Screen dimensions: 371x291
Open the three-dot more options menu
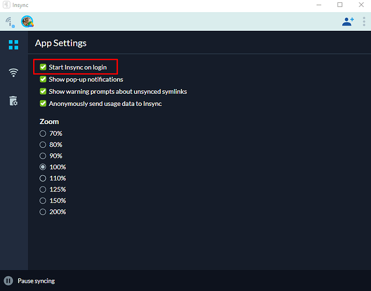tap(364, 22)
